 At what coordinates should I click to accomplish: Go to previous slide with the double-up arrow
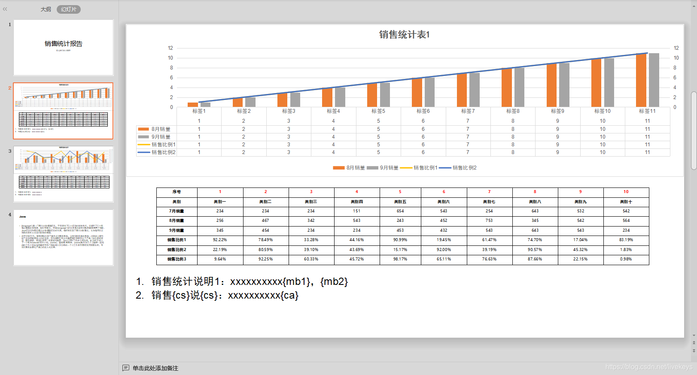[x=694, y=343]
